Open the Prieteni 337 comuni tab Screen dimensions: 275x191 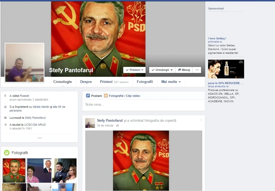(x=114, y=82)
